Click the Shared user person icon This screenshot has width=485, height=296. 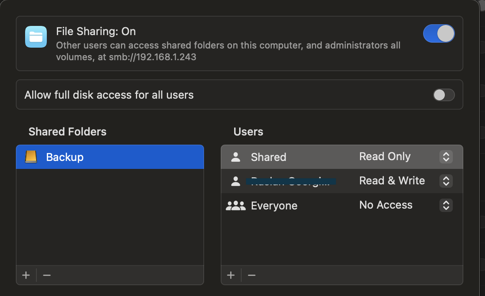tap(236, 157)
